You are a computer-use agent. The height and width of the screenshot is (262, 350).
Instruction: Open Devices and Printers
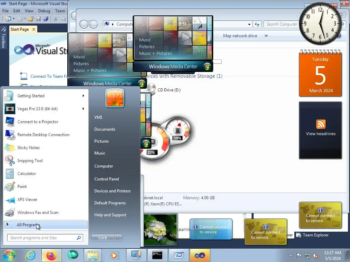click(112, 191)
